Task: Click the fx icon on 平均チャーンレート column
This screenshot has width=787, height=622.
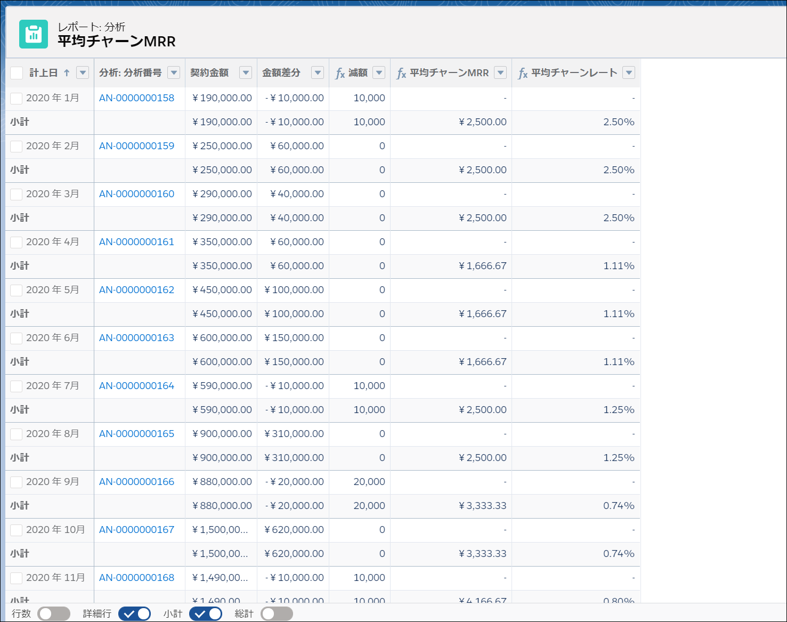Action: pos(523,73)
